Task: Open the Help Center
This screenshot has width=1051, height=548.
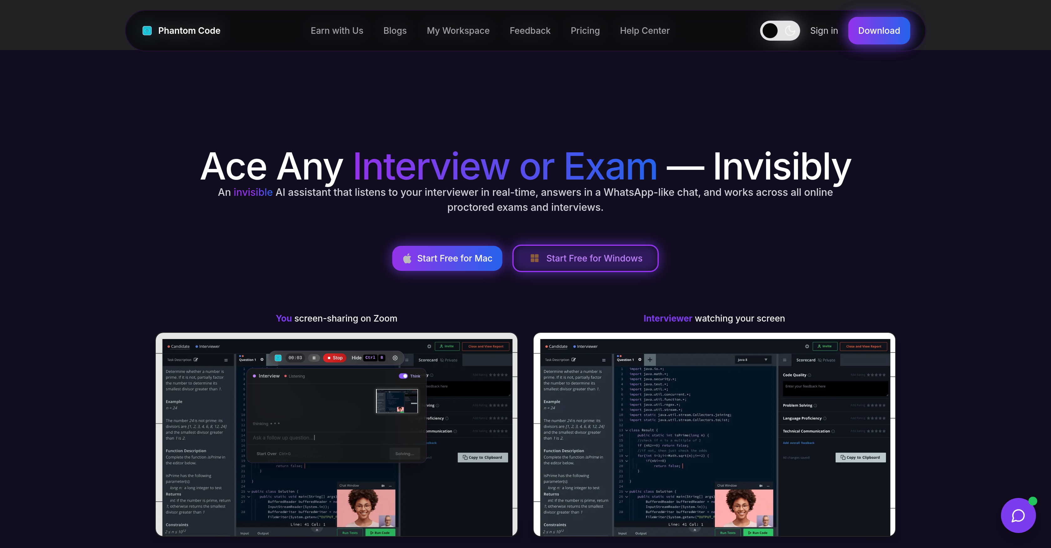Action: point(645,31)
